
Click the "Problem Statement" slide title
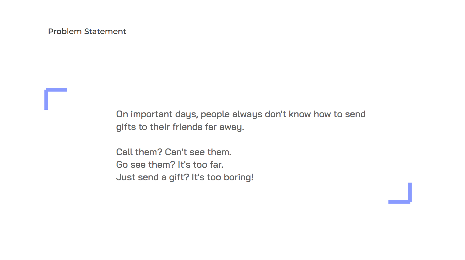click(x=87, y=32)
